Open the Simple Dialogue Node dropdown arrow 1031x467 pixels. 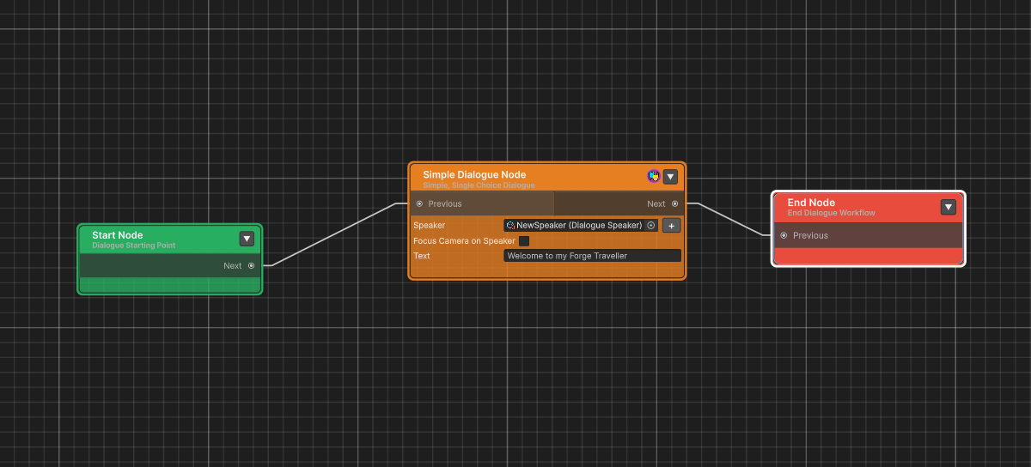tap(671, 177)
